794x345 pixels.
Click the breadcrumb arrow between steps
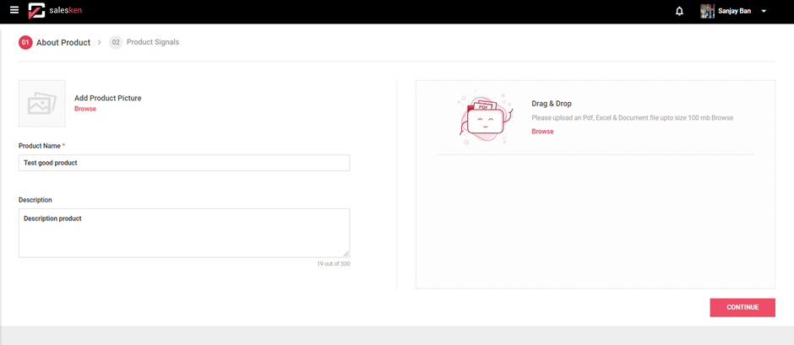pos(100,42)
